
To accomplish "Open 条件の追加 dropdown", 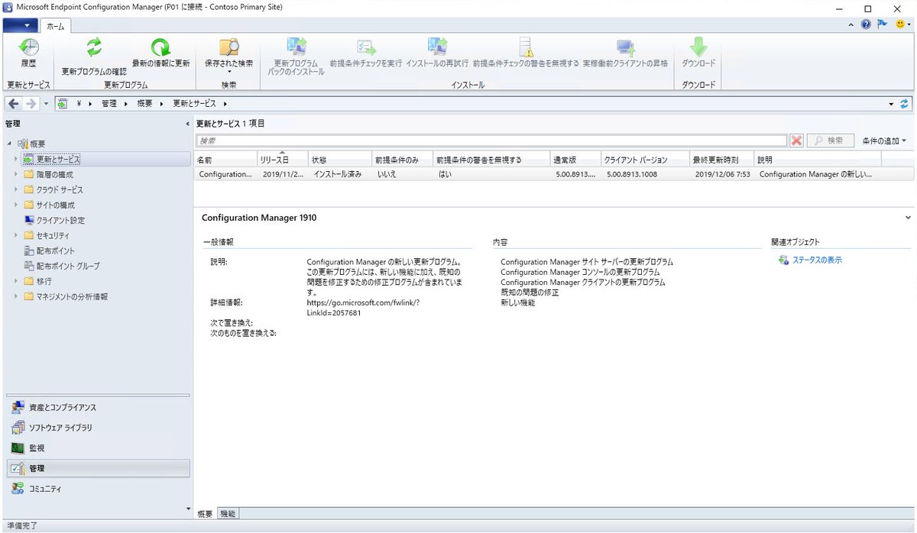I will (x=884, y=141).
